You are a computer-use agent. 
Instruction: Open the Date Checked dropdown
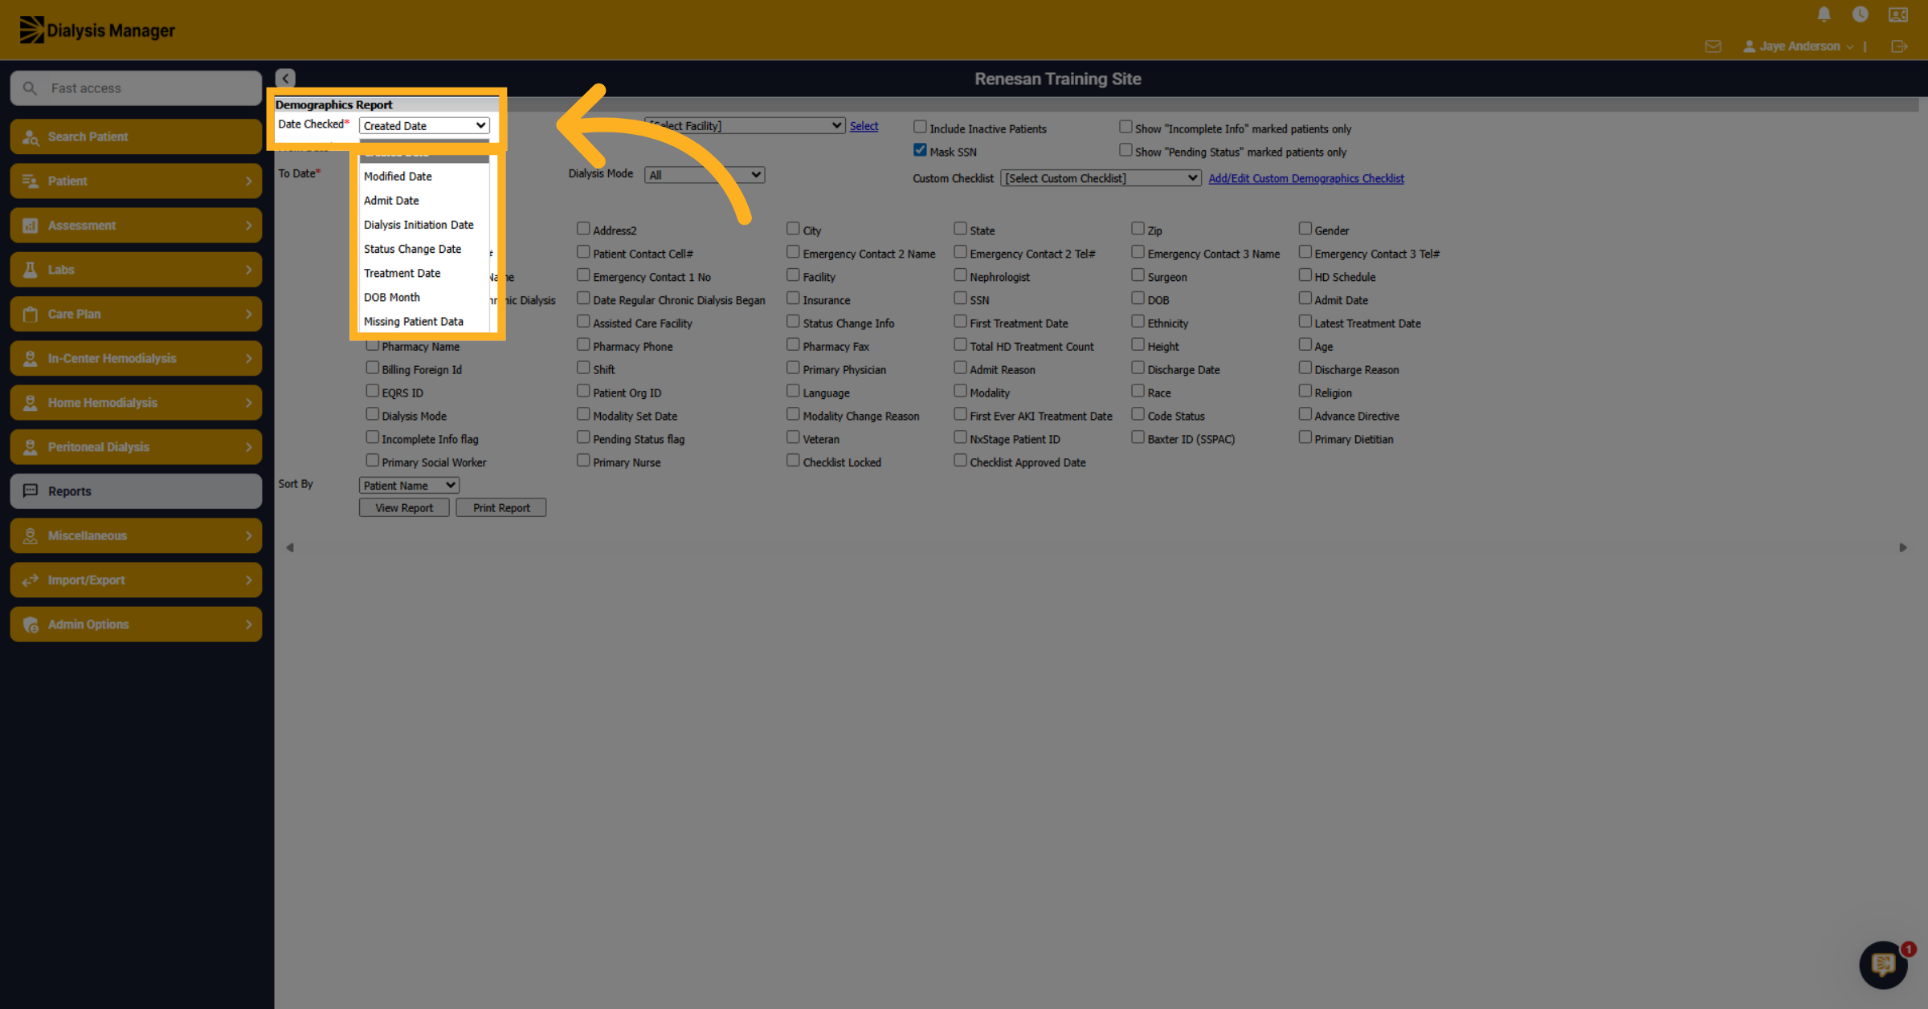point(423,126)
